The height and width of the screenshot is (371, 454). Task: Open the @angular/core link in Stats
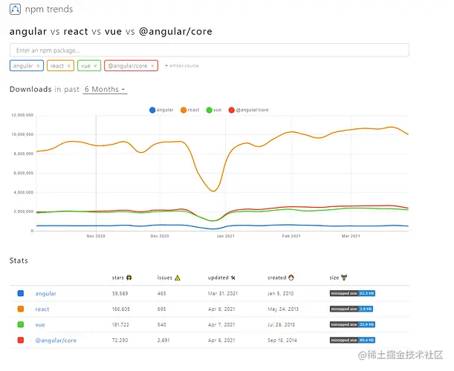56,341
